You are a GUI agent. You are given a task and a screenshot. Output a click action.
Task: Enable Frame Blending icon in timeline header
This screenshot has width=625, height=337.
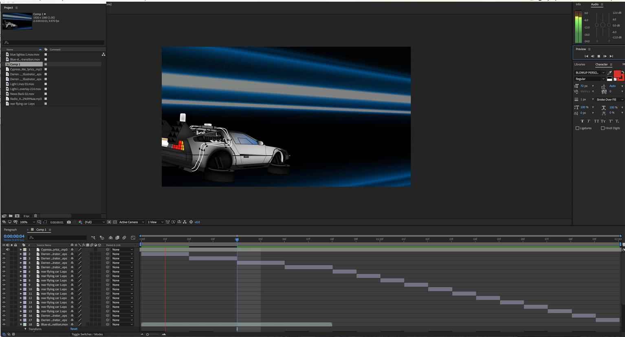pyautogui.click(x=117, y=238)
